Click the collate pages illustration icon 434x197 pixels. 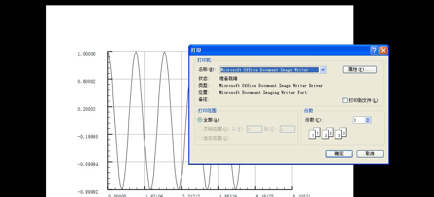[x=328, y=133]
